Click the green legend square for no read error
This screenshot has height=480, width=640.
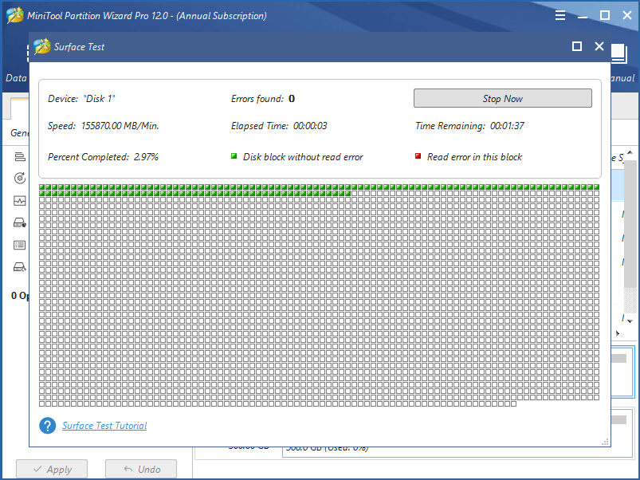coord(234,156)
